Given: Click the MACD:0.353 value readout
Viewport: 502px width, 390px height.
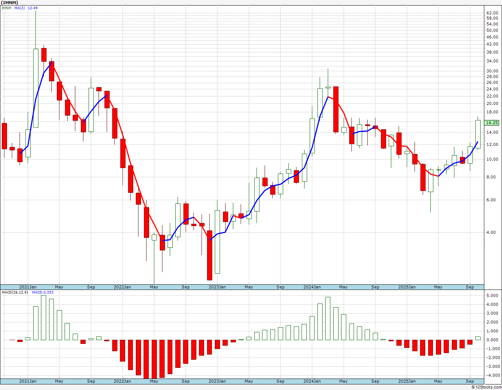Looking at the screenshot, I should (x=42, y=292).
